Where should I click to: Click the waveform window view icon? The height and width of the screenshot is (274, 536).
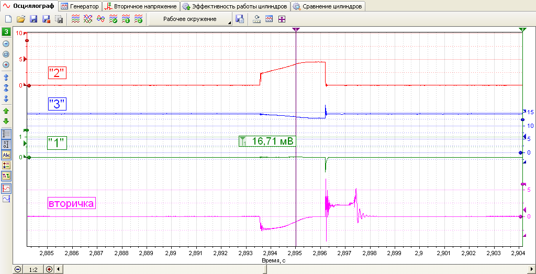(x=269, y=19)
